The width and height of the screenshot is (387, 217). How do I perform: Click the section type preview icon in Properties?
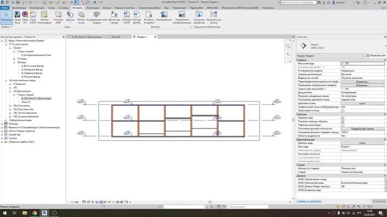304,46
